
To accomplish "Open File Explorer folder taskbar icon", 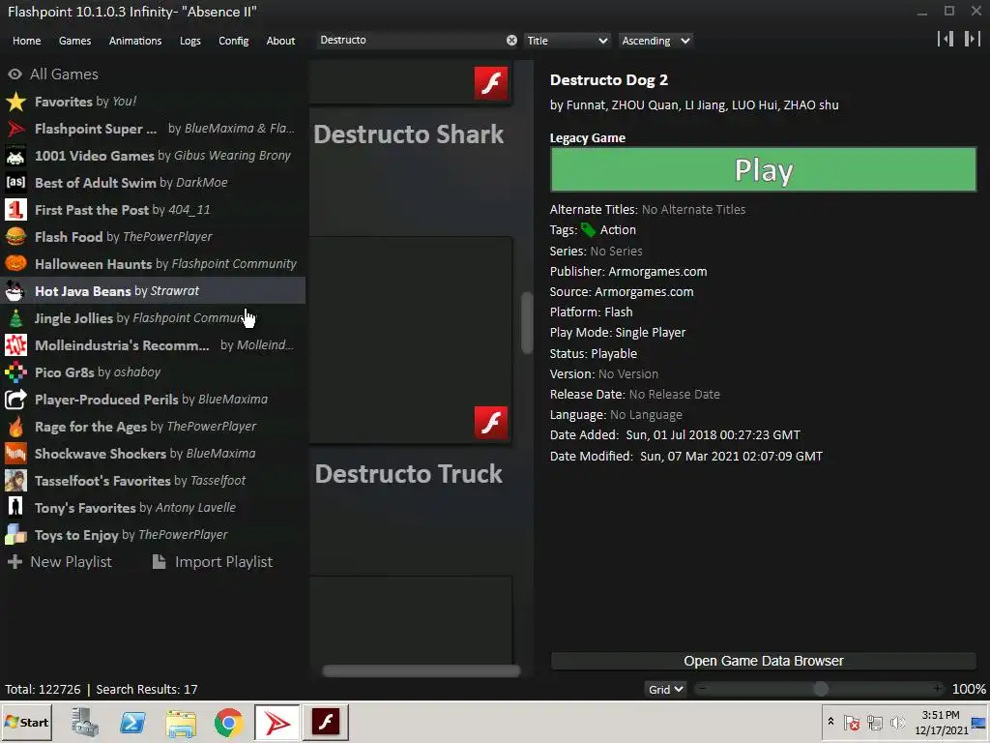I will click(181, 722).
